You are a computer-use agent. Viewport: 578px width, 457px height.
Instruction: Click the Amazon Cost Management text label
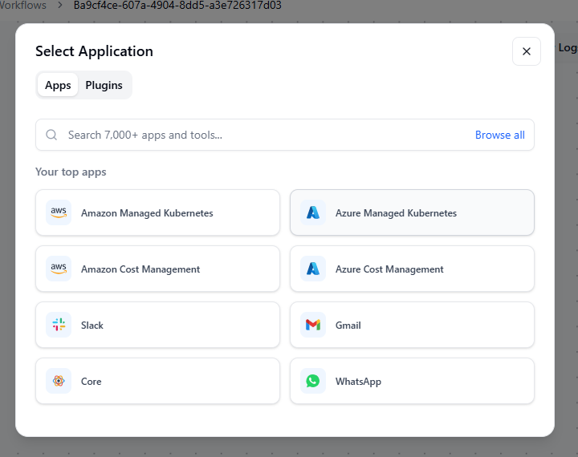pyautogui.click(x=140, y=269)
